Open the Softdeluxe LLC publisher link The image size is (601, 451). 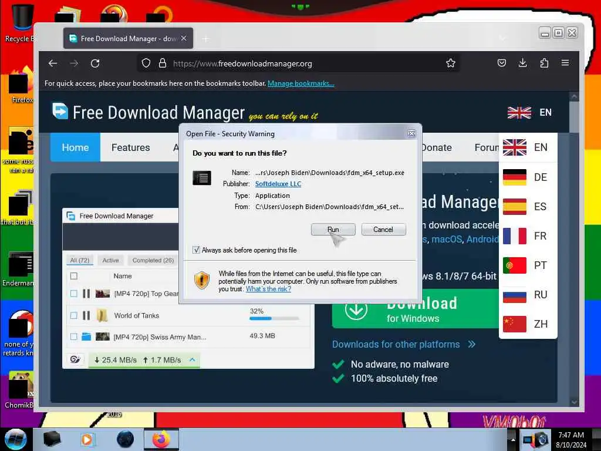coord(278,184)
